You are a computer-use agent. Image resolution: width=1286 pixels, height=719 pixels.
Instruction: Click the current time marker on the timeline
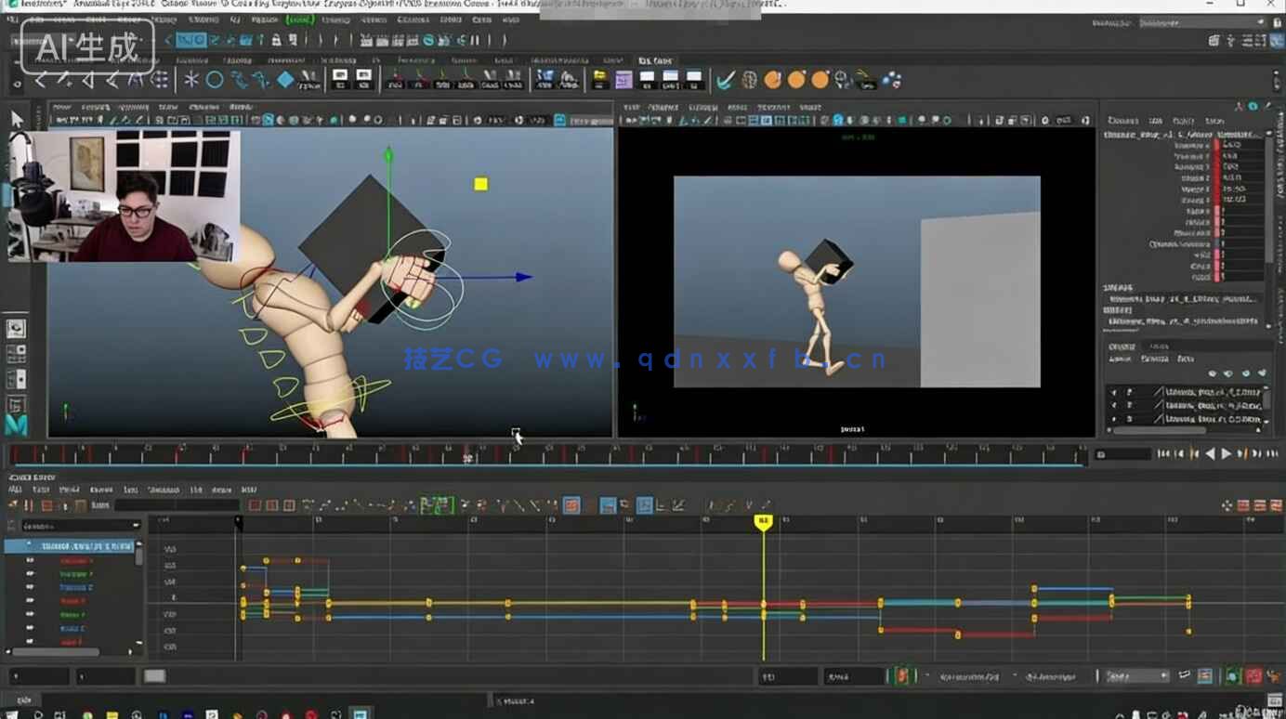764,522
